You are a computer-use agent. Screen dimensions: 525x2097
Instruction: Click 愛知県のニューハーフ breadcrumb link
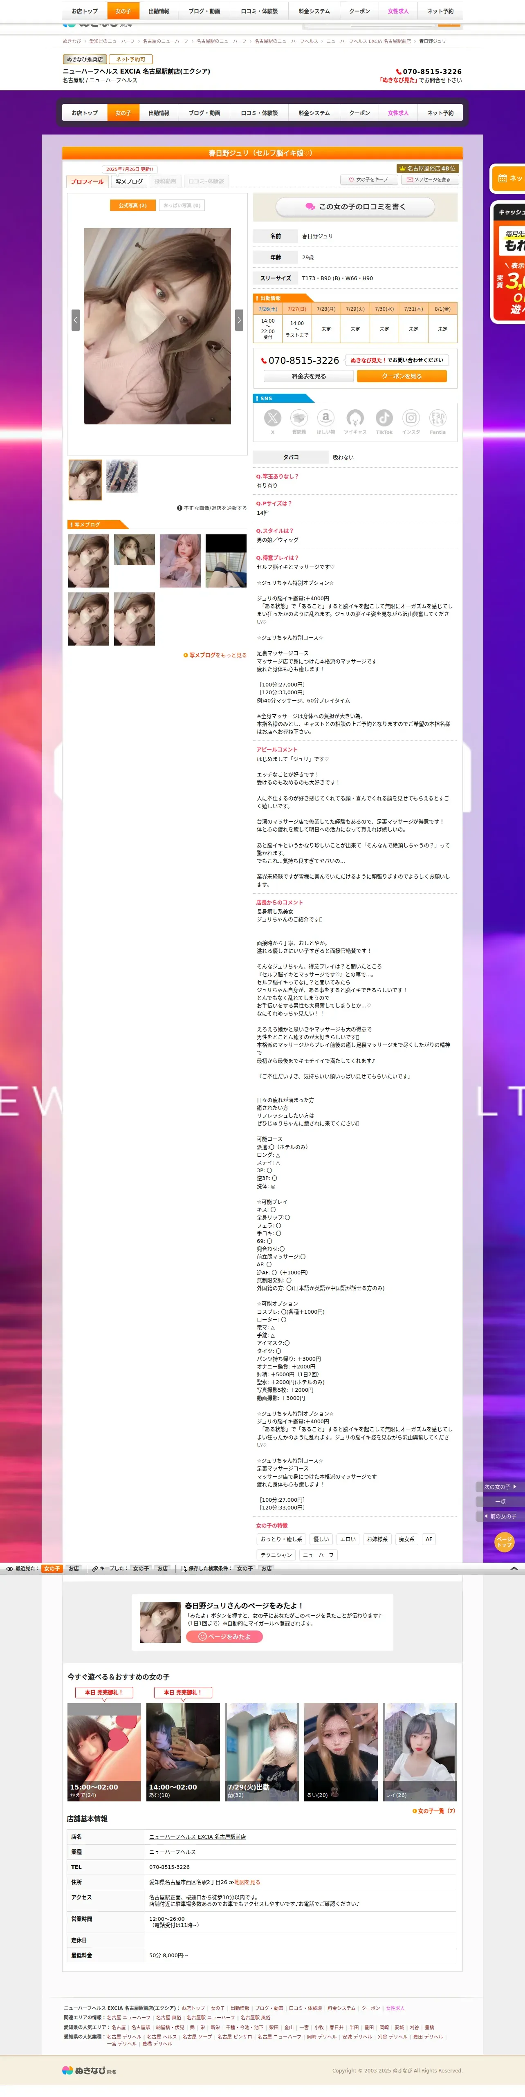112,41
